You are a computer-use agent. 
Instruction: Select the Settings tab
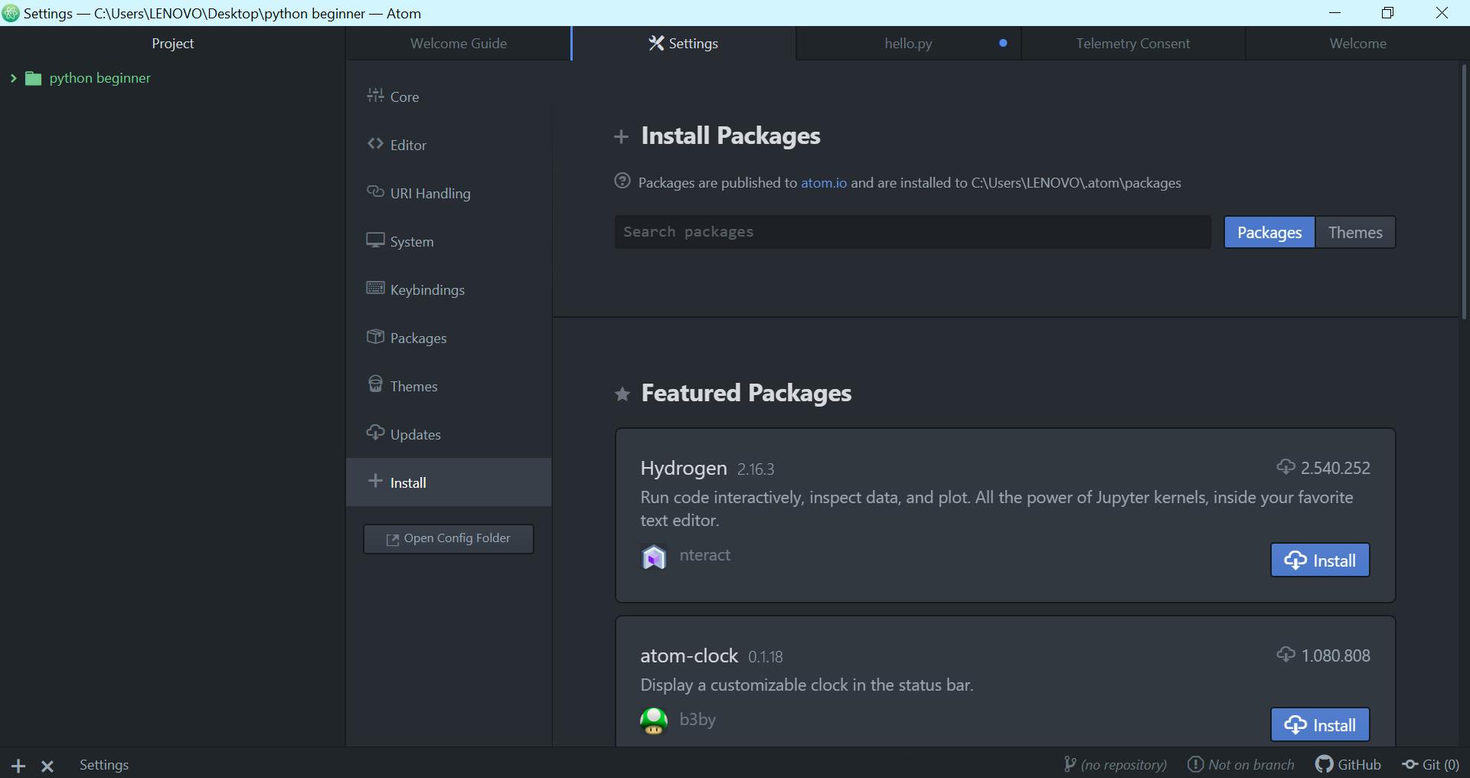pos(684,44)
